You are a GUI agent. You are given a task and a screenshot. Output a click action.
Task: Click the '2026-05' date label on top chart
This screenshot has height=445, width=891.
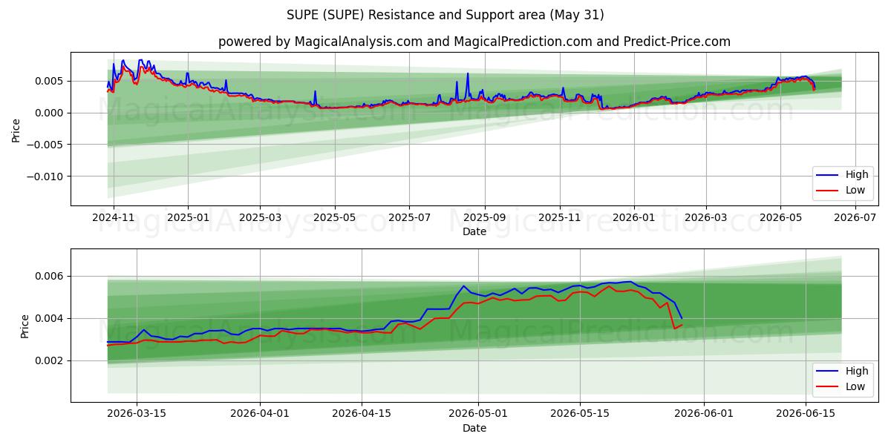point(780,217)
